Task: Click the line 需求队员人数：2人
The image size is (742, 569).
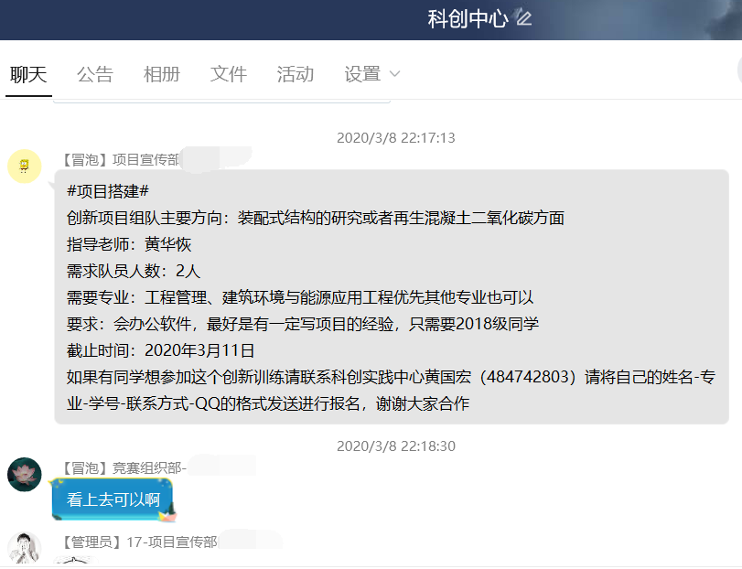Action: [133, 271]
